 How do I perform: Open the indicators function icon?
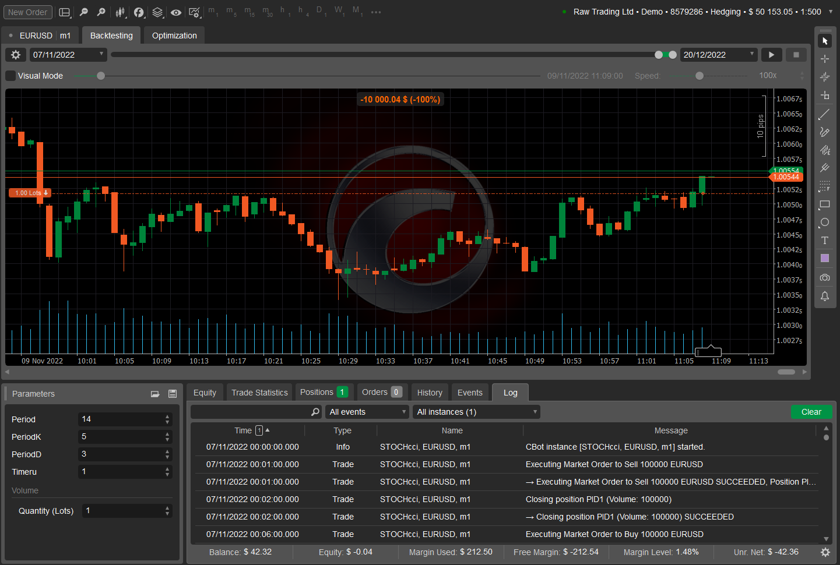pyautogui.click(x=139, y=12)
